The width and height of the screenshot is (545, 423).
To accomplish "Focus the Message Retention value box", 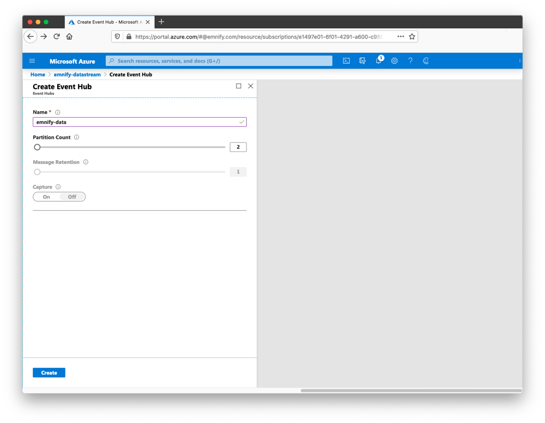I will pyautogui.click(x=238, y=171).
